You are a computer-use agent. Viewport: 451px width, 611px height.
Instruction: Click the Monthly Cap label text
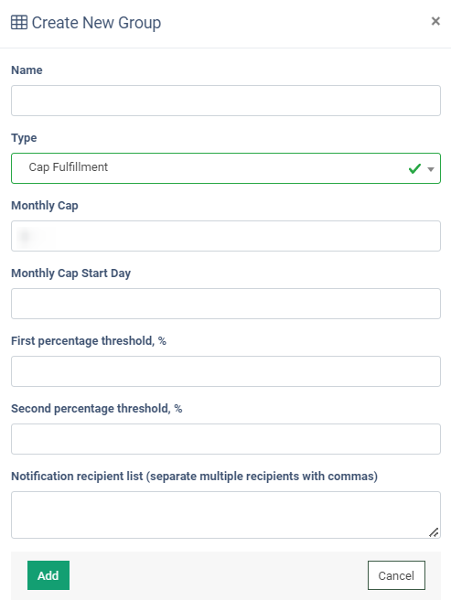(45, 206)
